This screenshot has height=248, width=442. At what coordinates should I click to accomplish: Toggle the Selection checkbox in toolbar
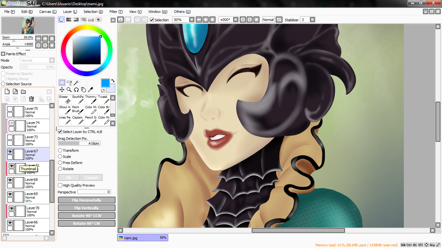152,20
